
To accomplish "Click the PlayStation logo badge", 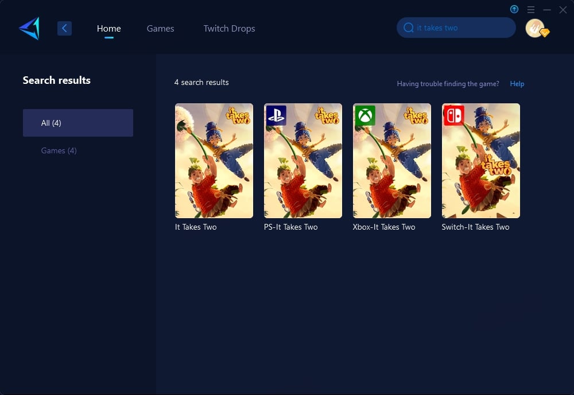I will pos(276,115).
